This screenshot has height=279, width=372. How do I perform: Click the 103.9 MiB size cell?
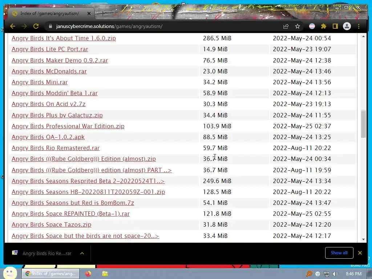(217, 126)
